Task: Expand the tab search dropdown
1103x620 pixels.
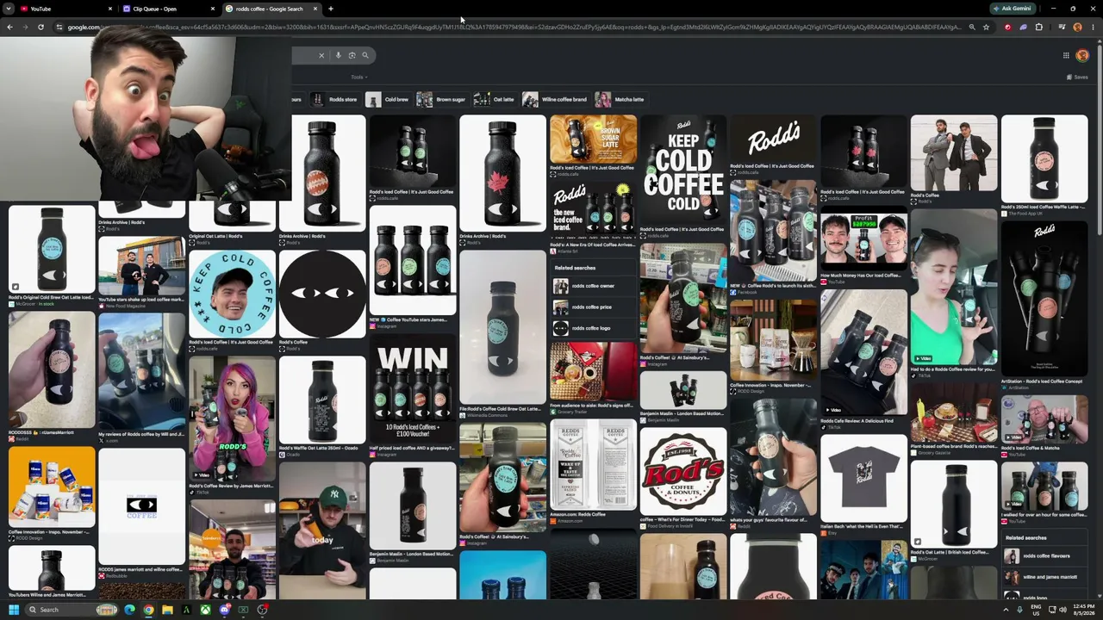Action: click(7, 9)
